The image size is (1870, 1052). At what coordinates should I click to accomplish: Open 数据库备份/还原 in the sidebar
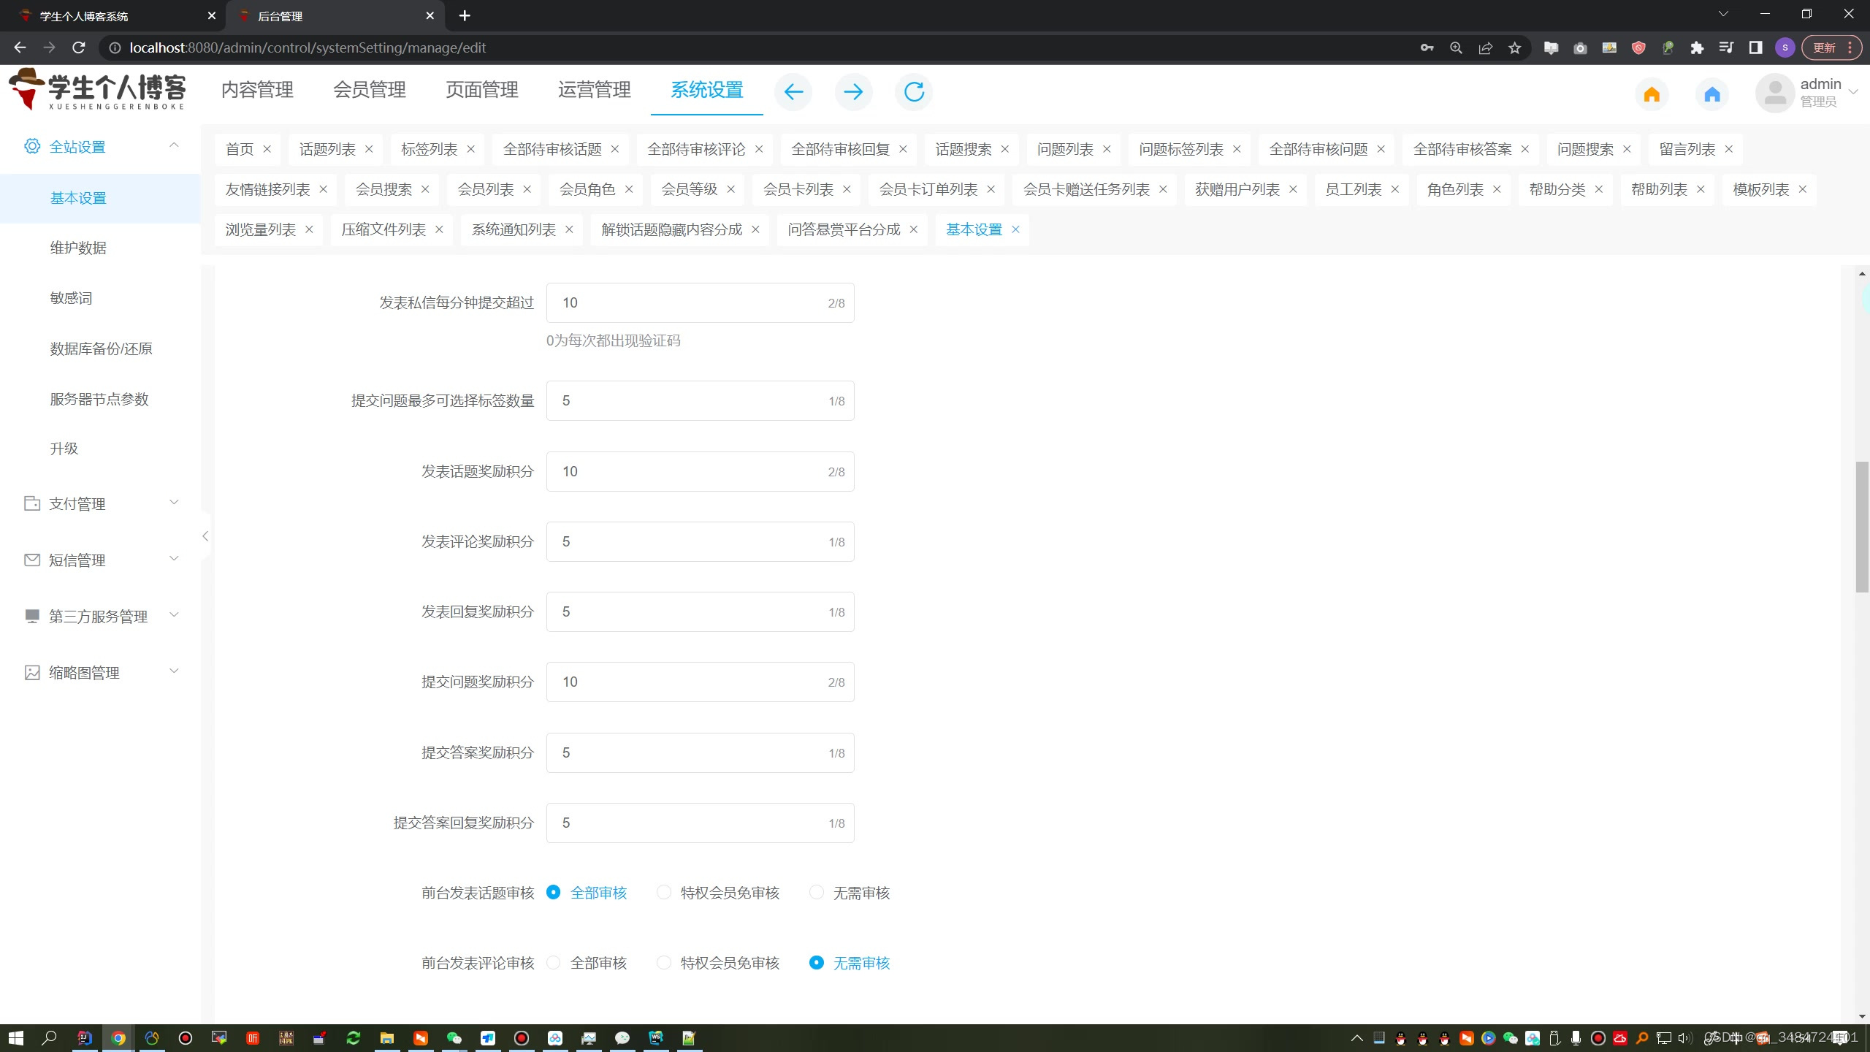click(x=101, y=348)
